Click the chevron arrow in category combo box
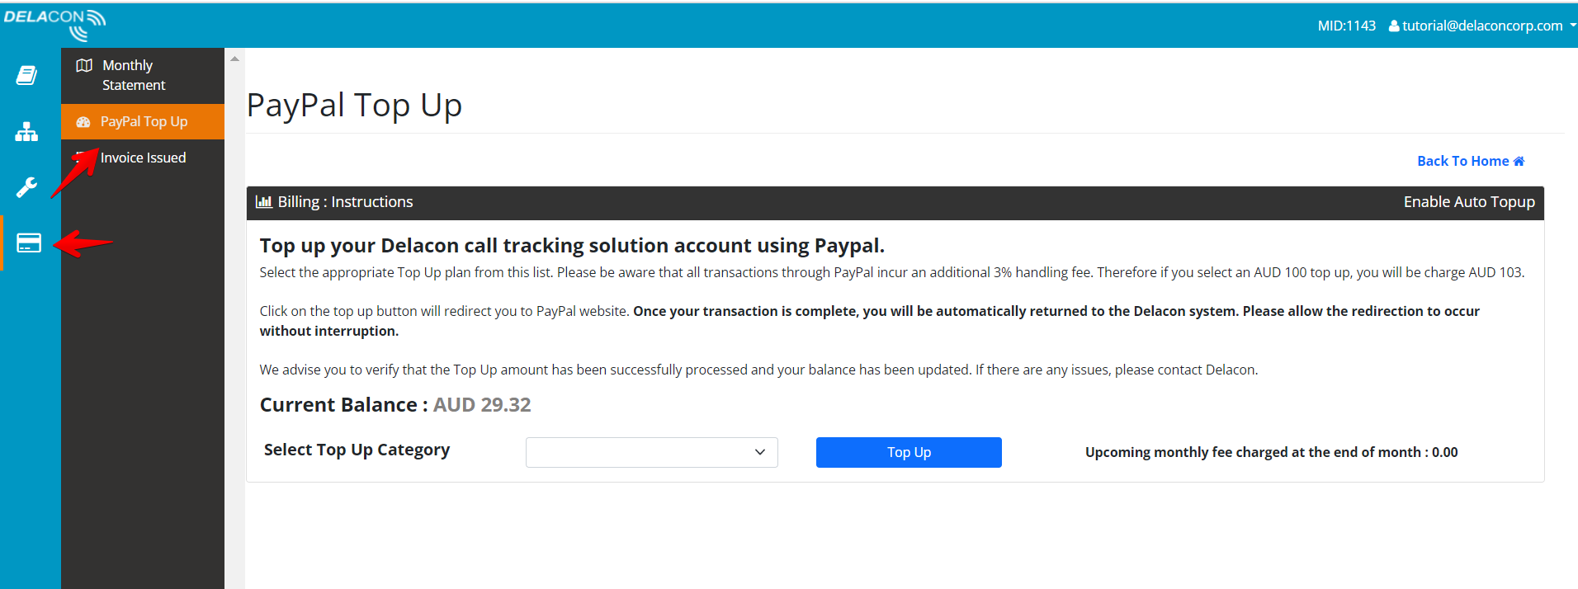 760,452
